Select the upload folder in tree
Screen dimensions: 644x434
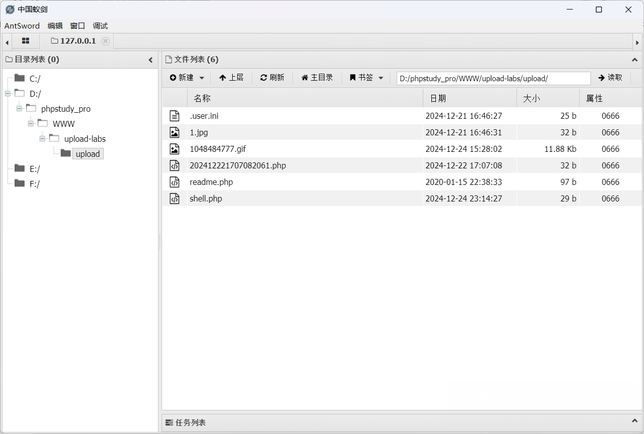click(88, 154)
